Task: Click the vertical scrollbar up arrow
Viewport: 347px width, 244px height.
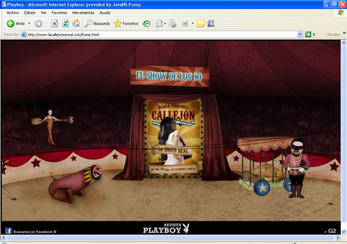Action: (x=343, y=42)
